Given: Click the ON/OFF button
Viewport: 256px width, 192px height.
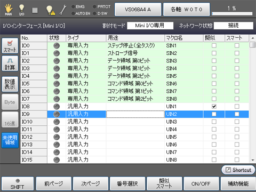Looking at the screenshot, I should (x=201, y=184).
